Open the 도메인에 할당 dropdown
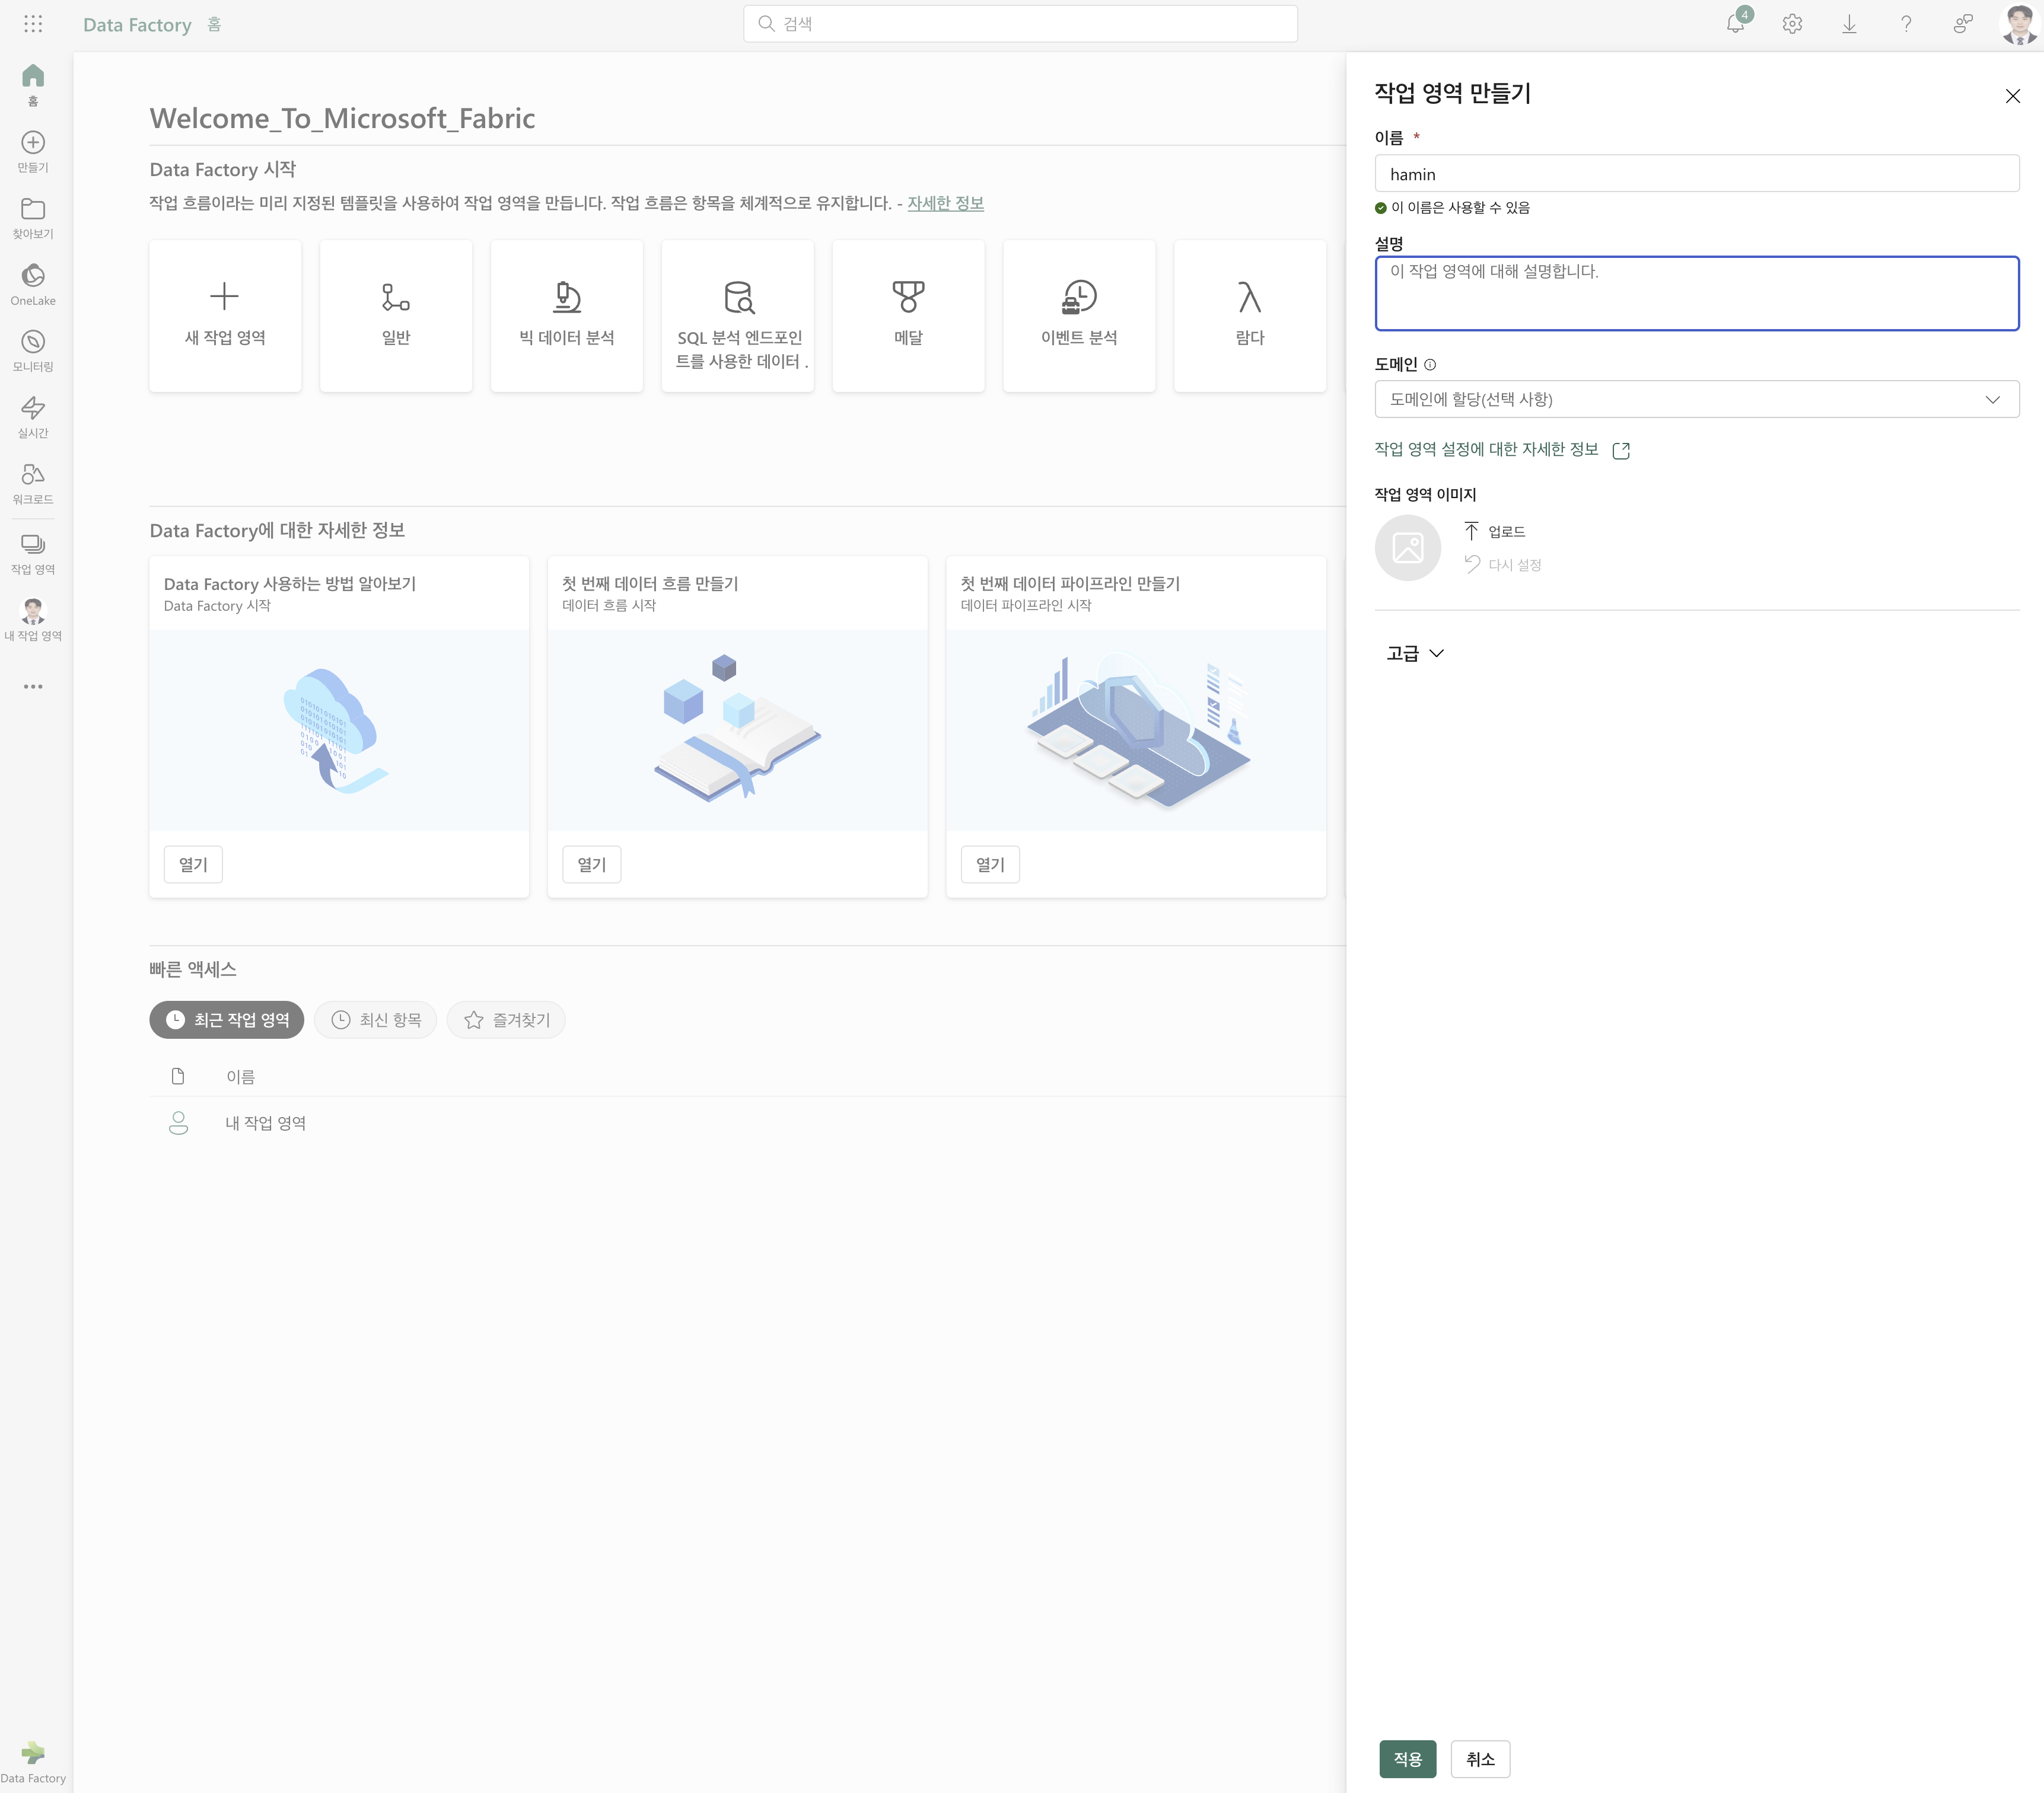 point(1697,399)
